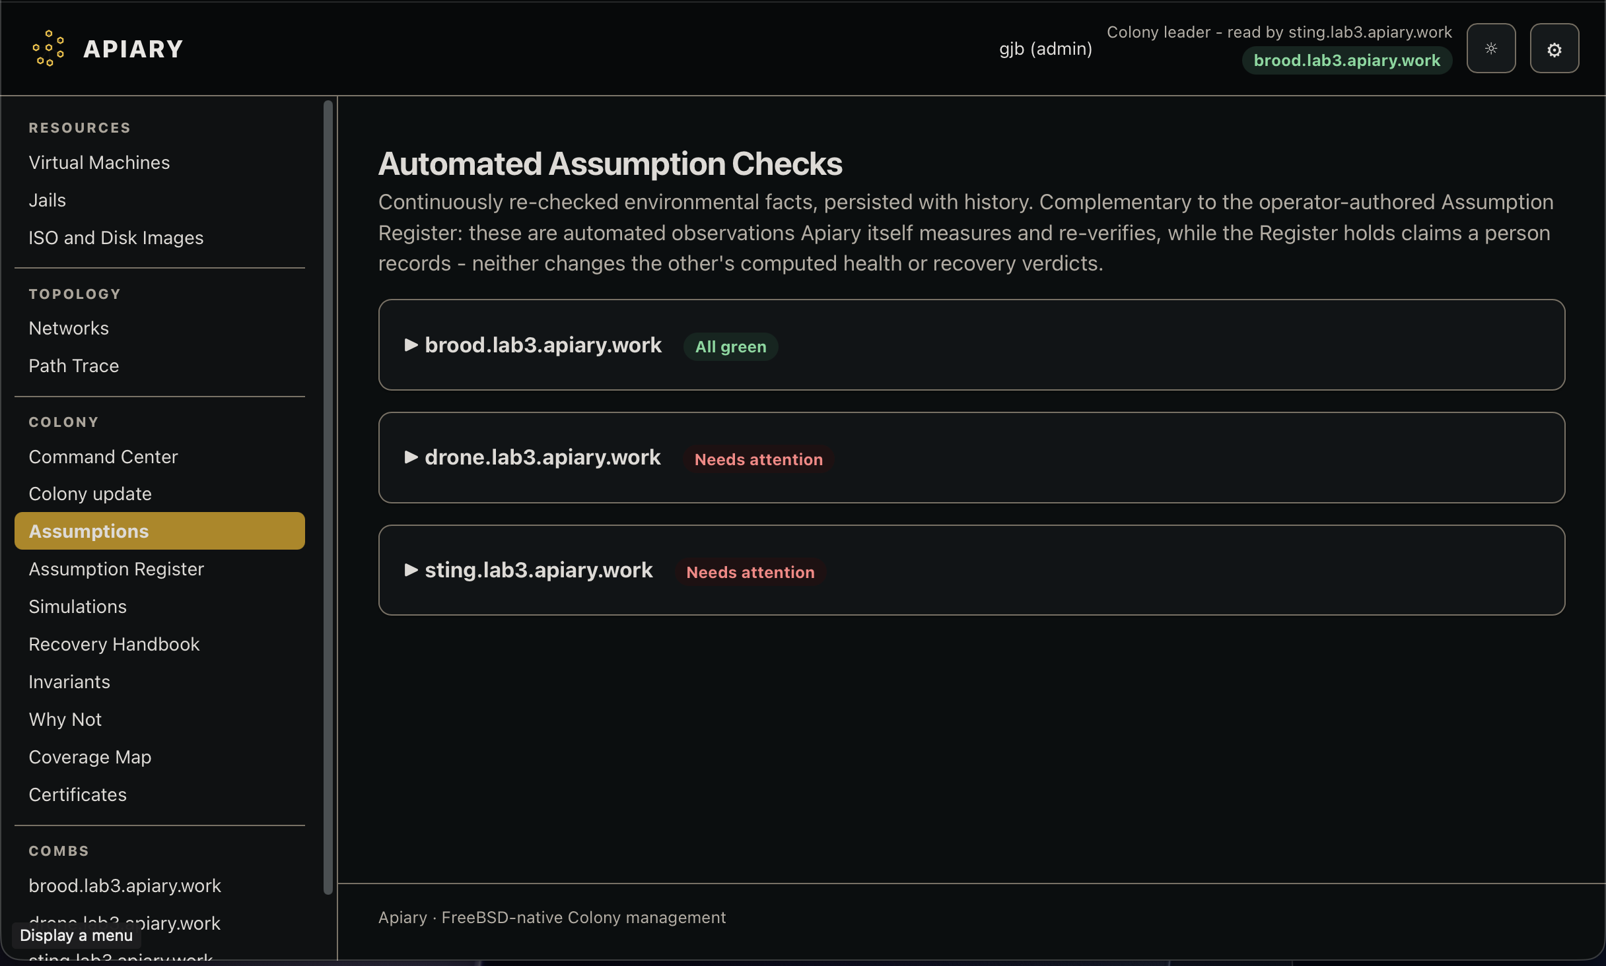
Task: Click the green brood.lab3.apiary.work leader badge
Action: pyautogui.click(x=1346, y=61)
